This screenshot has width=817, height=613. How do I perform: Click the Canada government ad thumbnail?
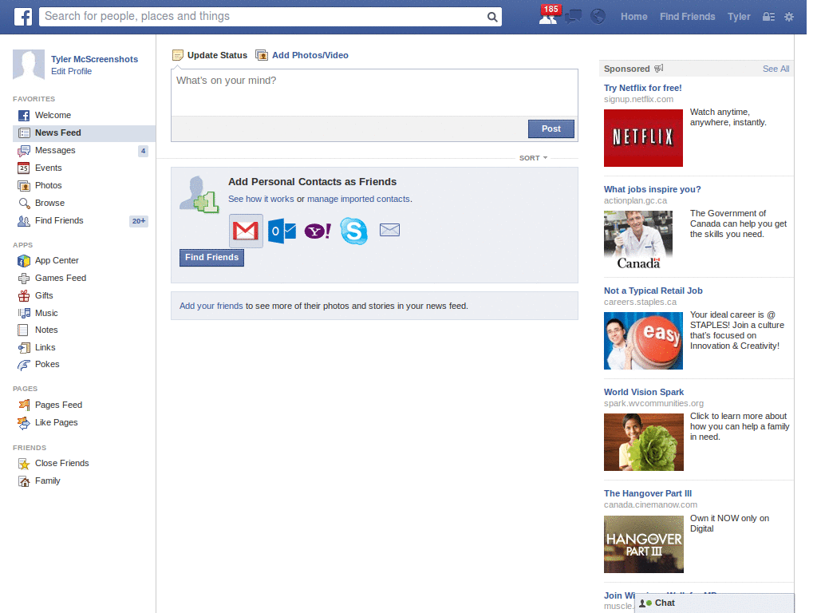(638, 239)
